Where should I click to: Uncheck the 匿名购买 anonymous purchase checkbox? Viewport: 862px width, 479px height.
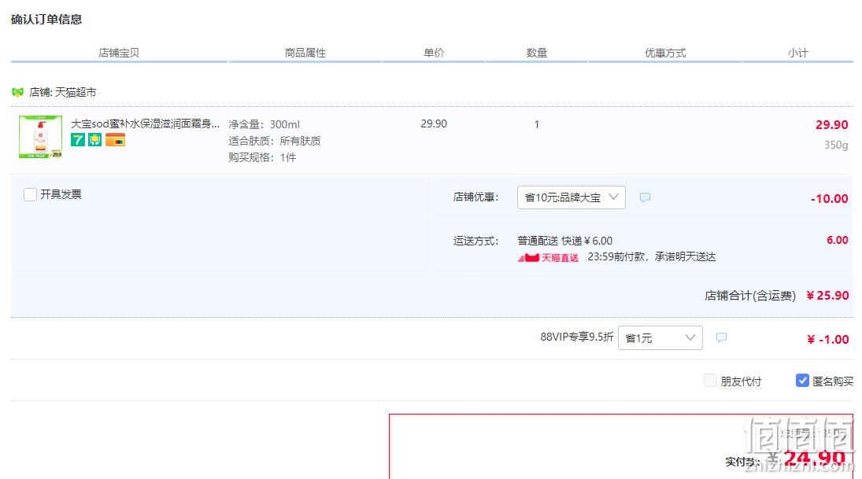click(802, 381)
